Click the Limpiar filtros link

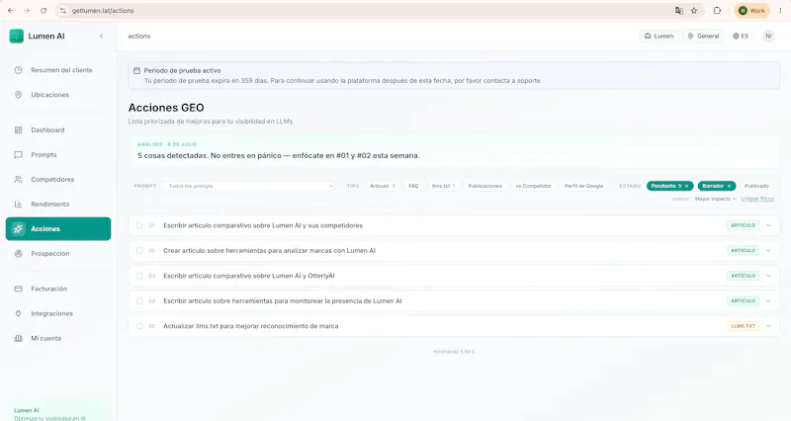point(757,199)
